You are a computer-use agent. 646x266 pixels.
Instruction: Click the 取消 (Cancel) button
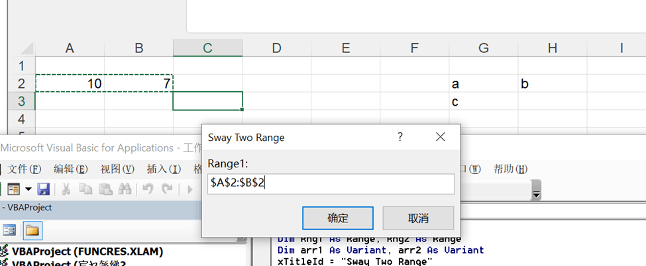[x=418, y=218]
